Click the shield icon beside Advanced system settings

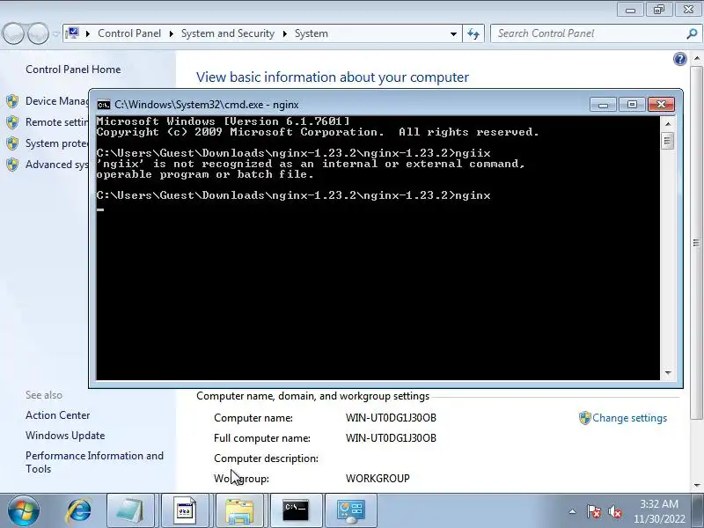click(12, 165)
